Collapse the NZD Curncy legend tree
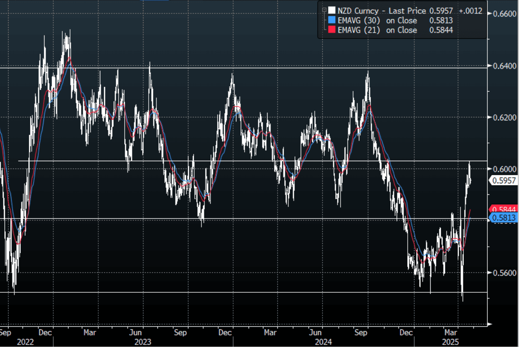Image resolution: width=519 pixels, height=347 pixels. pos(324,10)
